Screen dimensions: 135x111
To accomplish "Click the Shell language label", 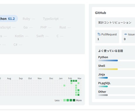I will (102, 66).
